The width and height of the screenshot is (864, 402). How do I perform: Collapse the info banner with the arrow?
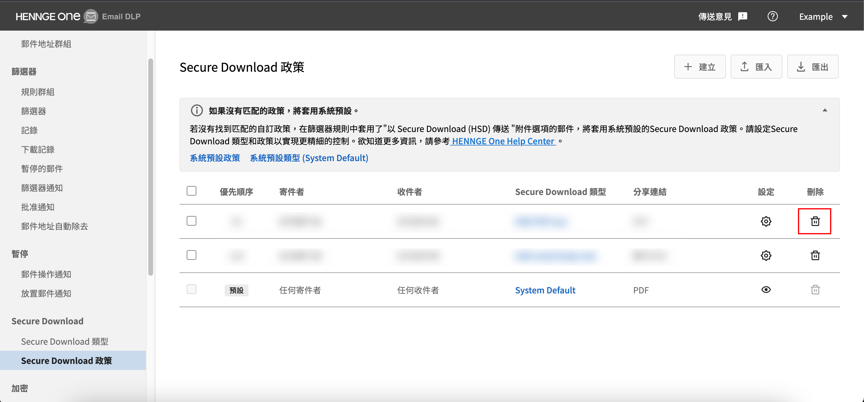pos(824,110)
